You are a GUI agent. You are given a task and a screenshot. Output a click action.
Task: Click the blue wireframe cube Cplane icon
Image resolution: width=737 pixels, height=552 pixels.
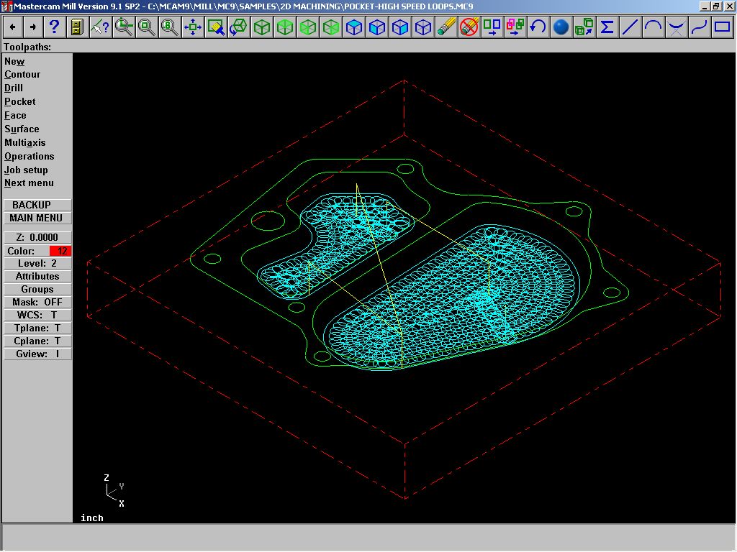point(423,27)
